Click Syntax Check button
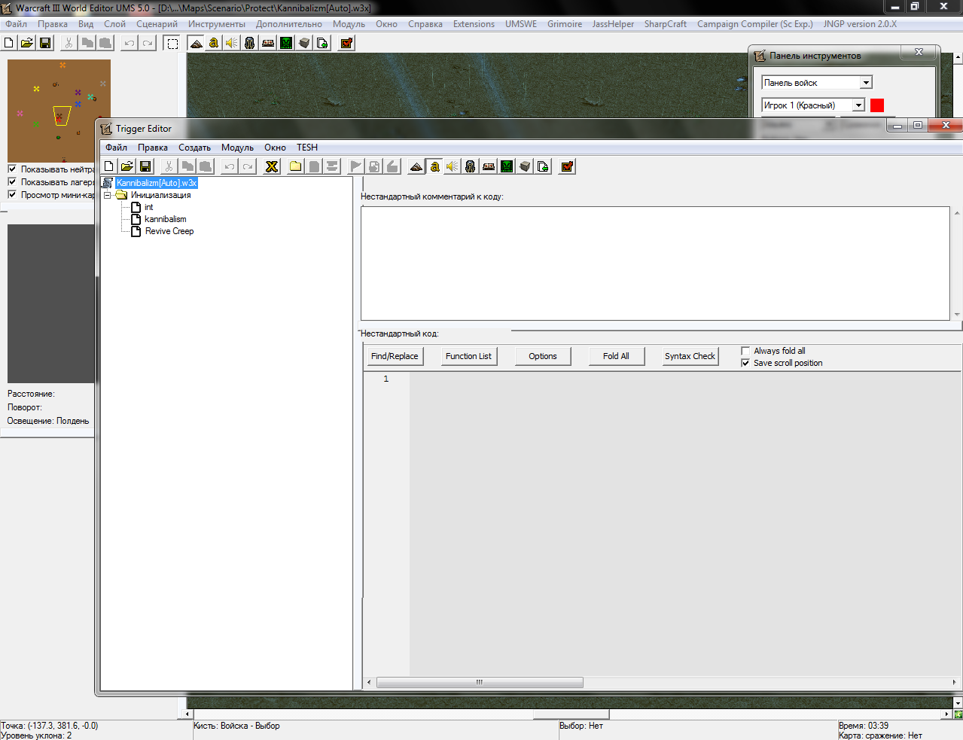963x740 pixels. click(x=690, y=356)
